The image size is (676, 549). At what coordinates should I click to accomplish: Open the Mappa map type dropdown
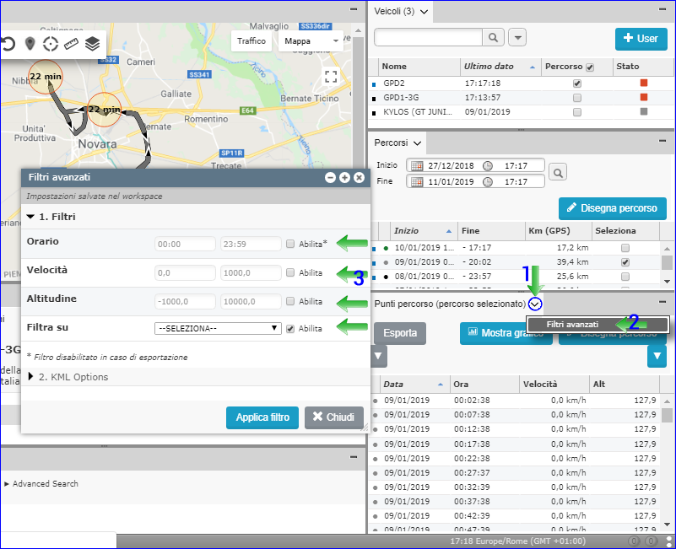click(311, 40)
